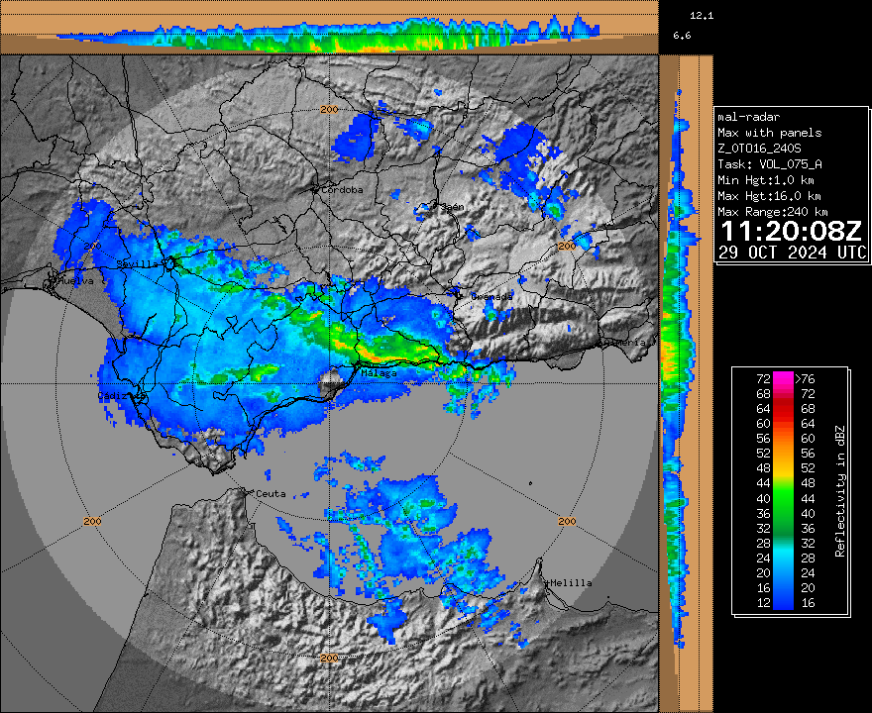The width and height of the screenshot is (872, 713).
Task: Click the Sevilla city label
Action: click(137, 264)
